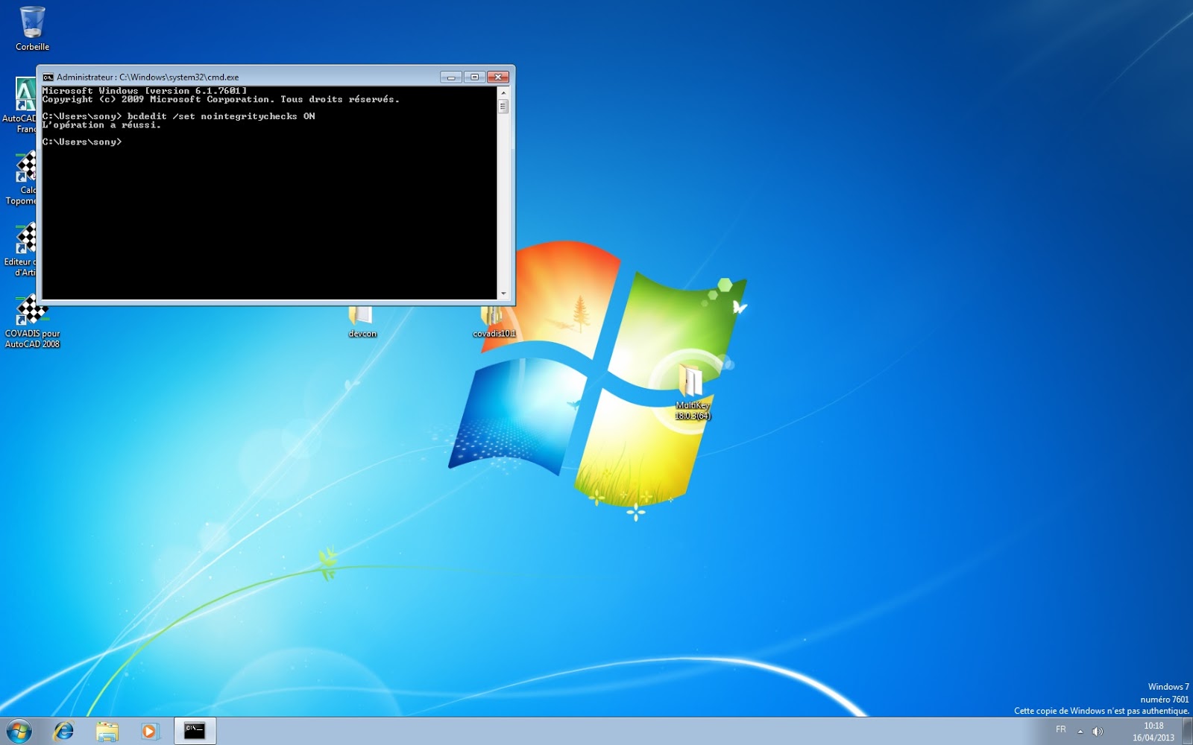Click text 'bcdedit /set nointegritychecks ON'
Screen dimensions: 1193x745
click(x=221, y=116)
